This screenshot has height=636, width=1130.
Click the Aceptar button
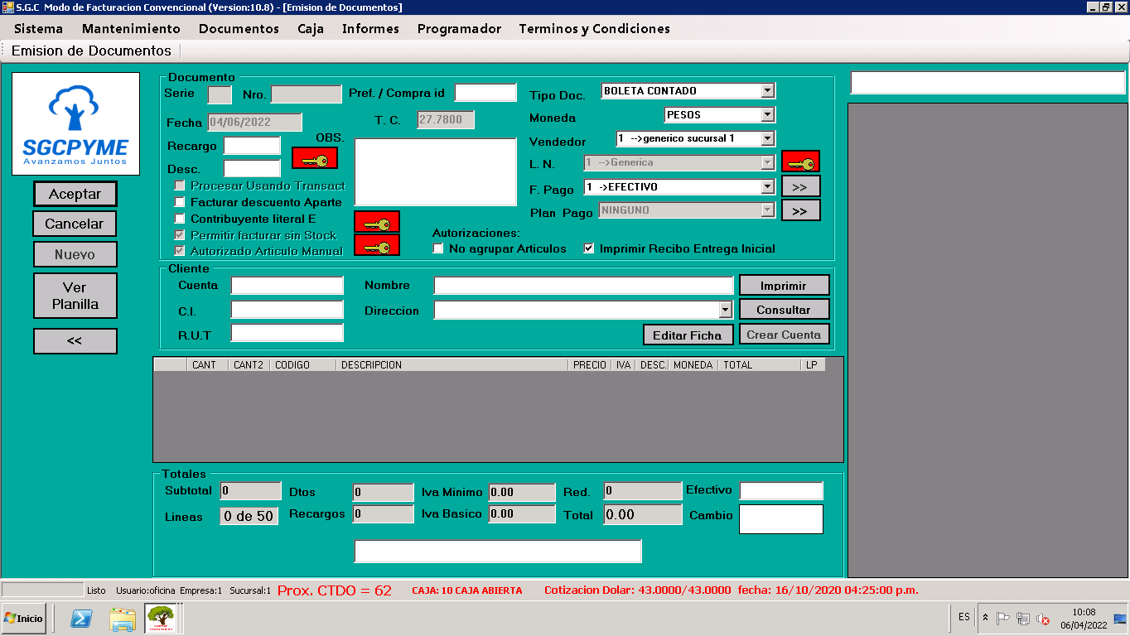click(75, 194)
